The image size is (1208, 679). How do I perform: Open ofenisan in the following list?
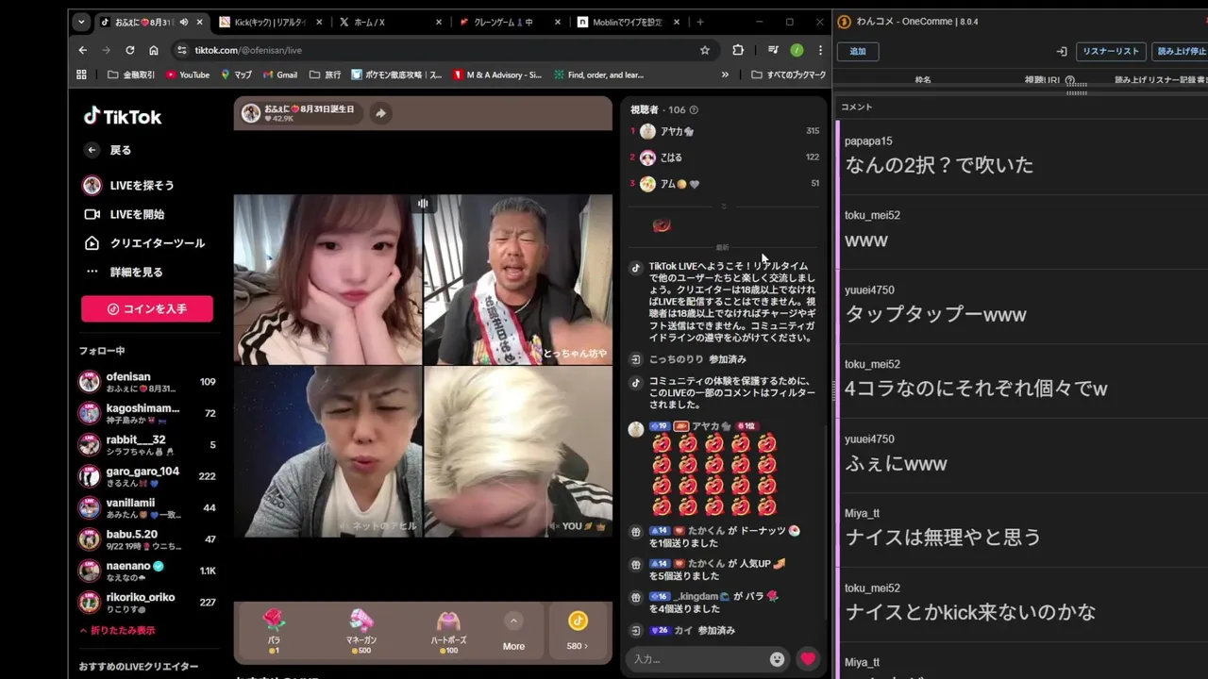[x=147, y=382]
